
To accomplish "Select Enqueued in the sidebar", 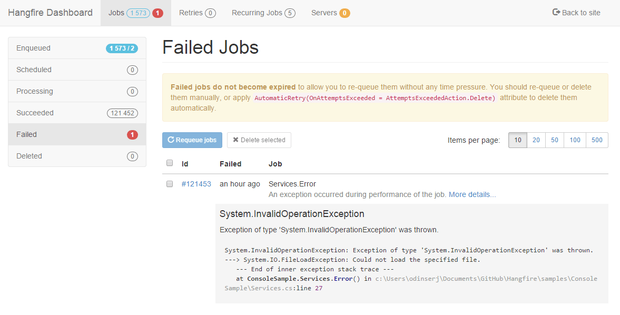I will (x=77, y=48).
